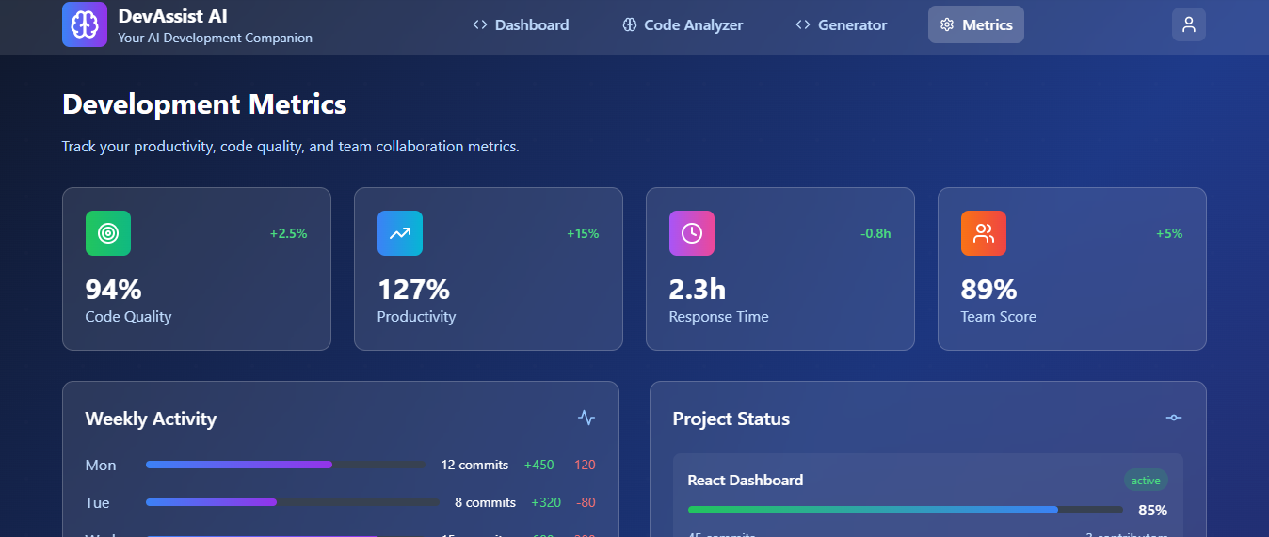Click the Weekly Activity pulse icon
This screenshot has width=1269, height=537.
coord(586,418)
